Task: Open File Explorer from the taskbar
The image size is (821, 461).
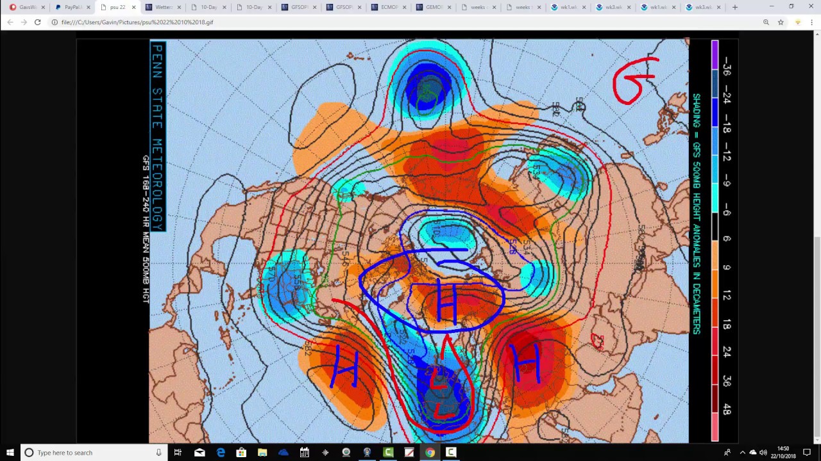Action: [262, 453]
